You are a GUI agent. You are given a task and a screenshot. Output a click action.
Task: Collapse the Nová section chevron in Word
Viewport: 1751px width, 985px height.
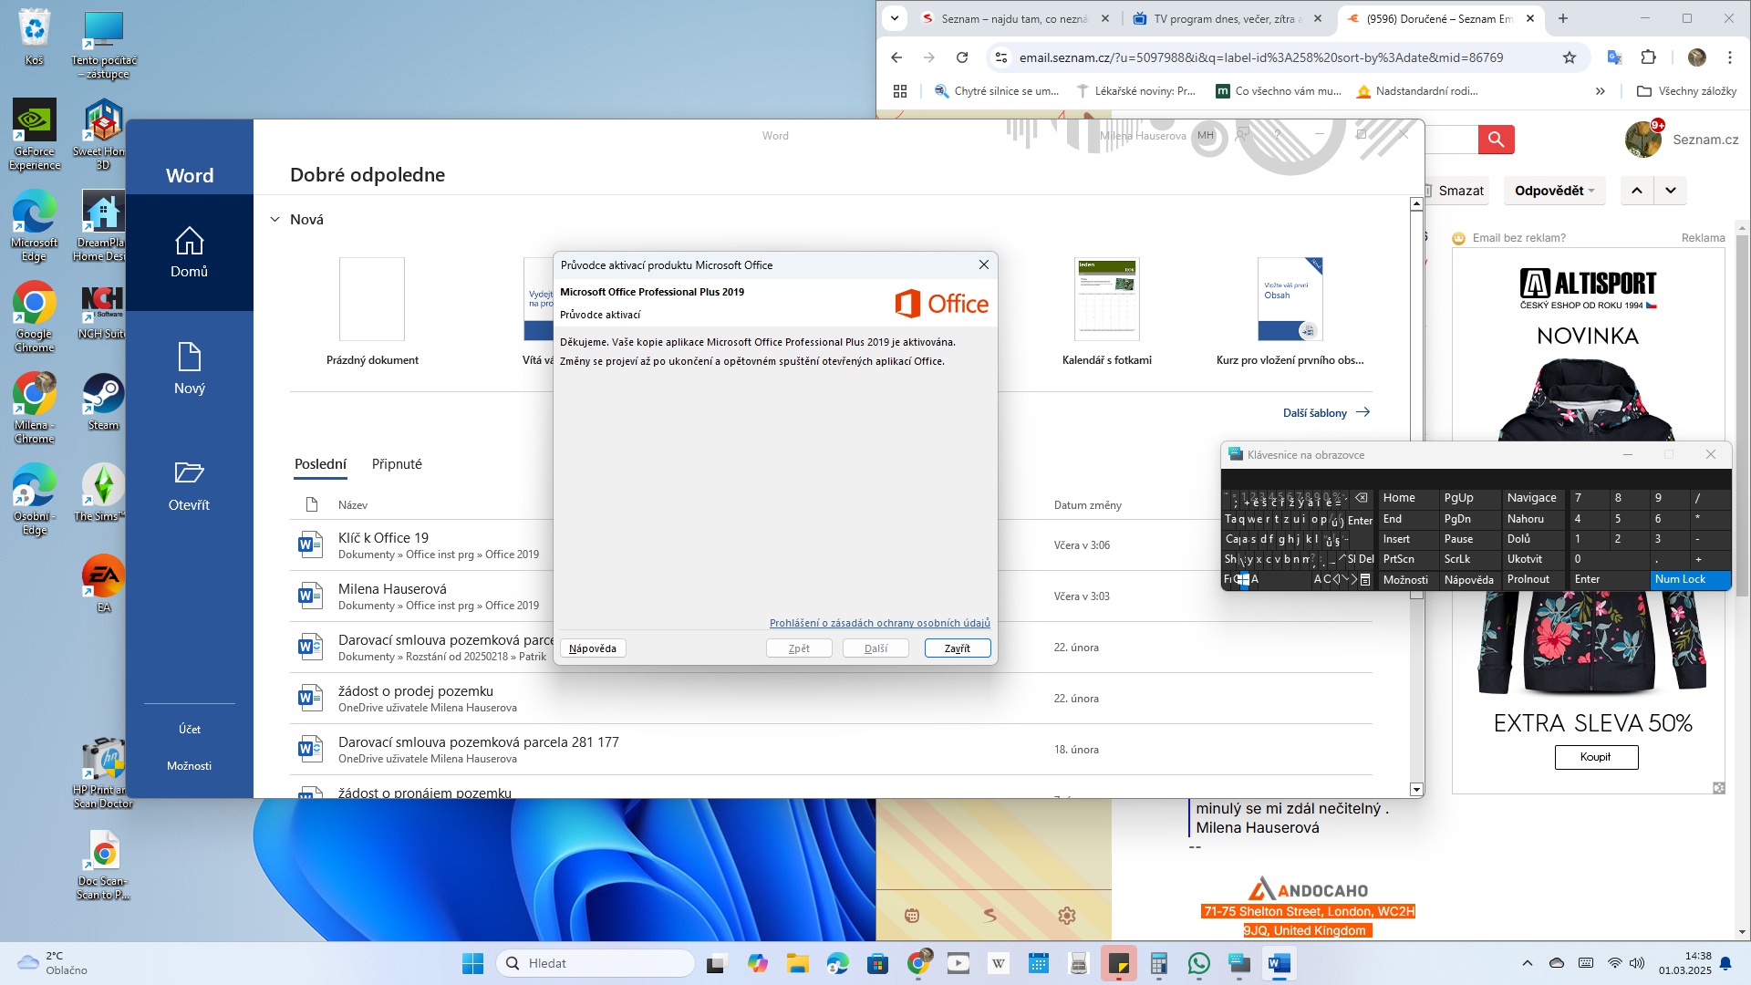click(275, 220)
